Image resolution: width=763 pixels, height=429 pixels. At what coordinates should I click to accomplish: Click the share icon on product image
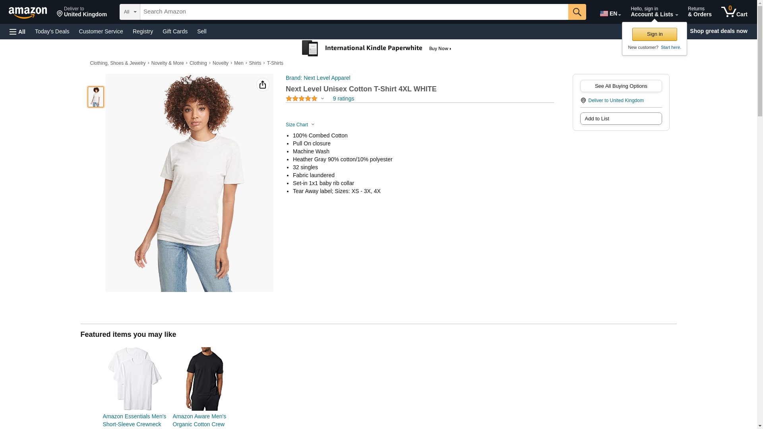pos(263,85)
